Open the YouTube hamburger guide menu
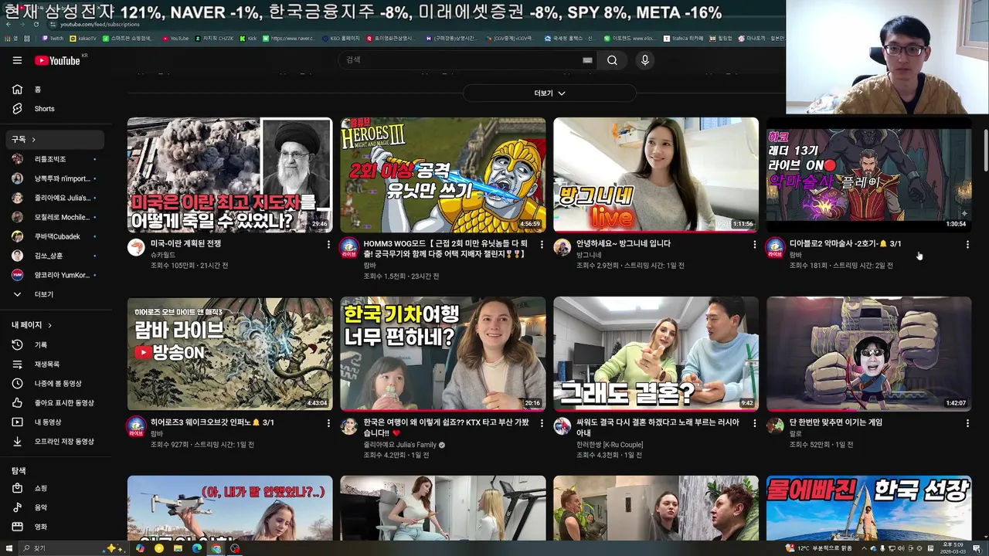 point(17,60)
